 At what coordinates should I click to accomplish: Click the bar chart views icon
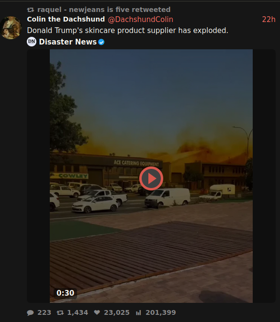[138, 312]
